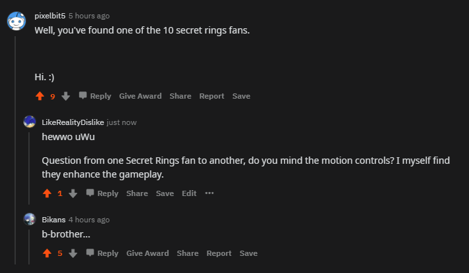The height and width of the screenshot is (273, 469).
Task: Open LikeRealityDislike's avatar
Action: [x=30, y=122]
